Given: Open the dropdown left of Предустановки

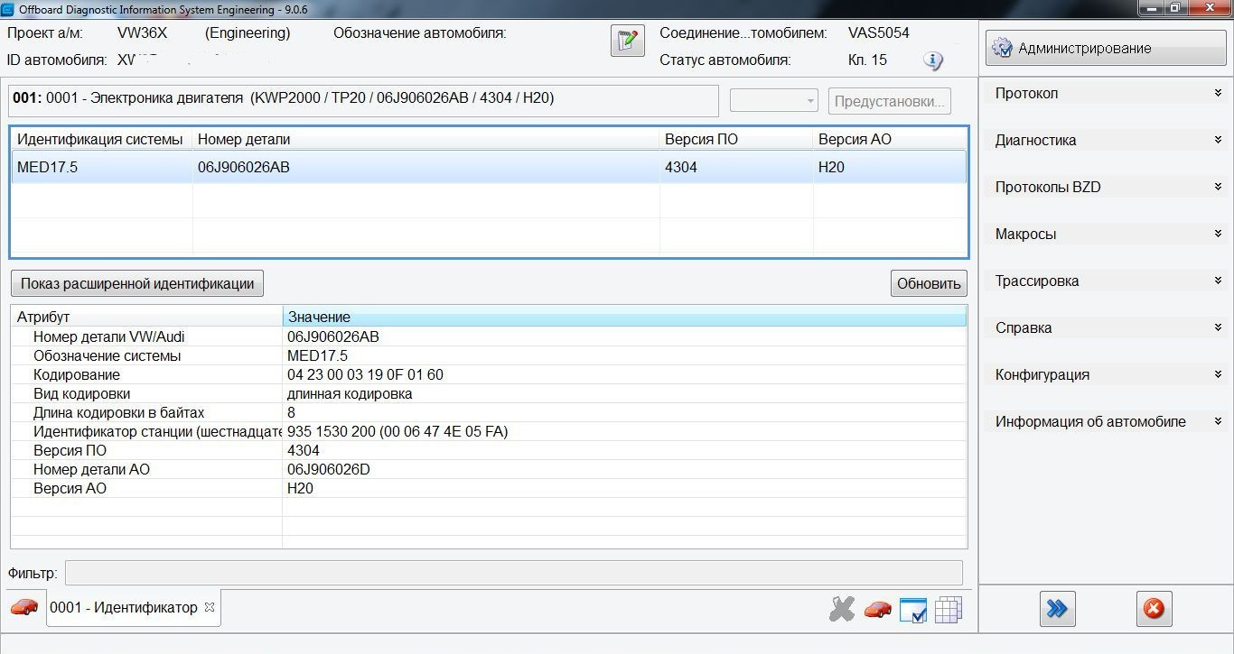Looking at the screenshot, I should tap(774, 101).
